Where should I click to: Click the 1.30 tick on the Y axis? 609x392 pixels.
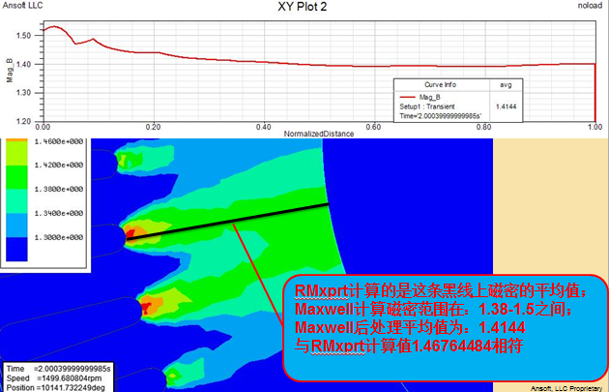pos(23,93)
